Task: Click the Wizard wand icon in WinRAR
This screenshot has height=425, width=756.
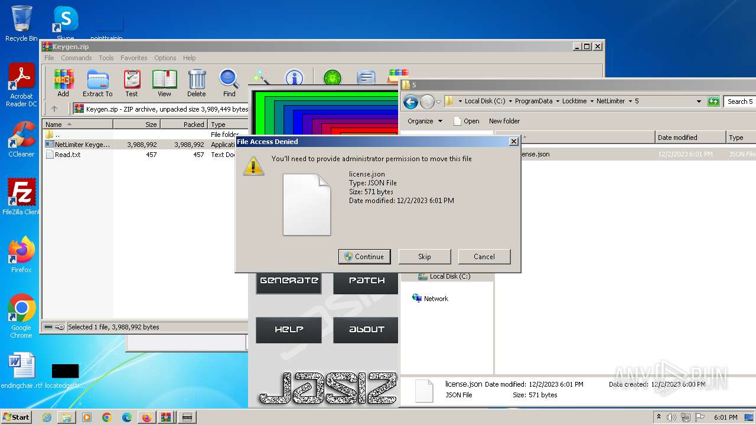Action: (x=261, y=77)
